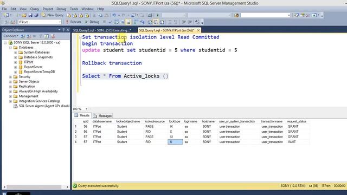Click Object Explorer horizontal scrollbar right arrow
Viewport: 347px width, 195px height.
pos(67,187)
